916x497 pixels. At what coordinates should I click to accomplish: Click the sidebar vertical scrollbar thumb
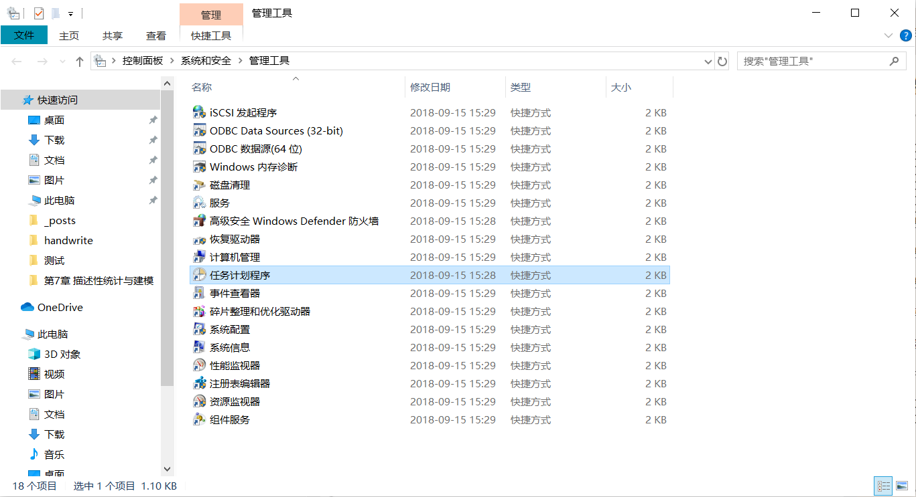pos(168,237)
